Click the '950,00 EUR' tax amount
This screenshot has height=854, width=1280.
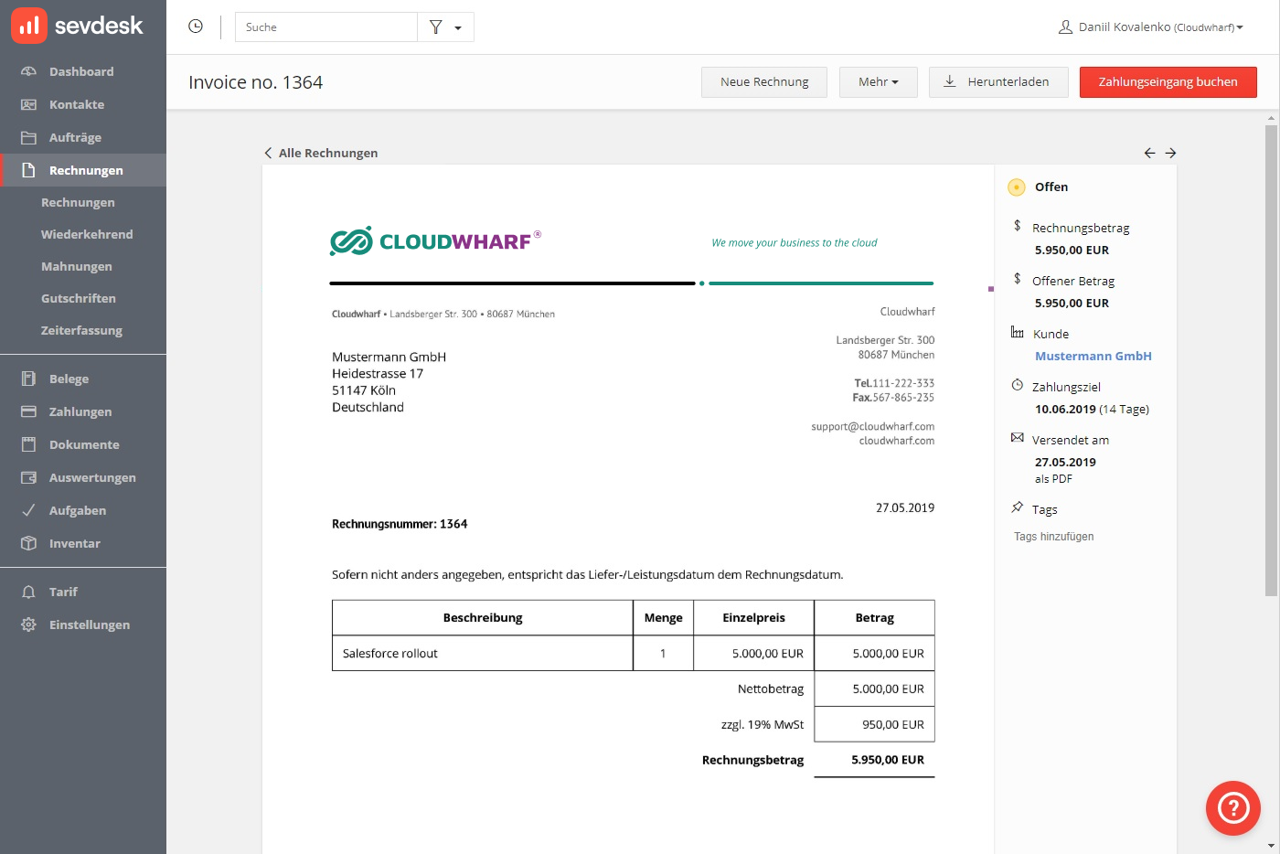pyautogui.click(x=893, y=724)
